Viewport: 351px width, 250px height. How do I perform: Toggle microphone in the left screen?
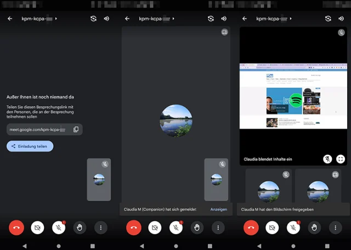click(x=59, y=227)
